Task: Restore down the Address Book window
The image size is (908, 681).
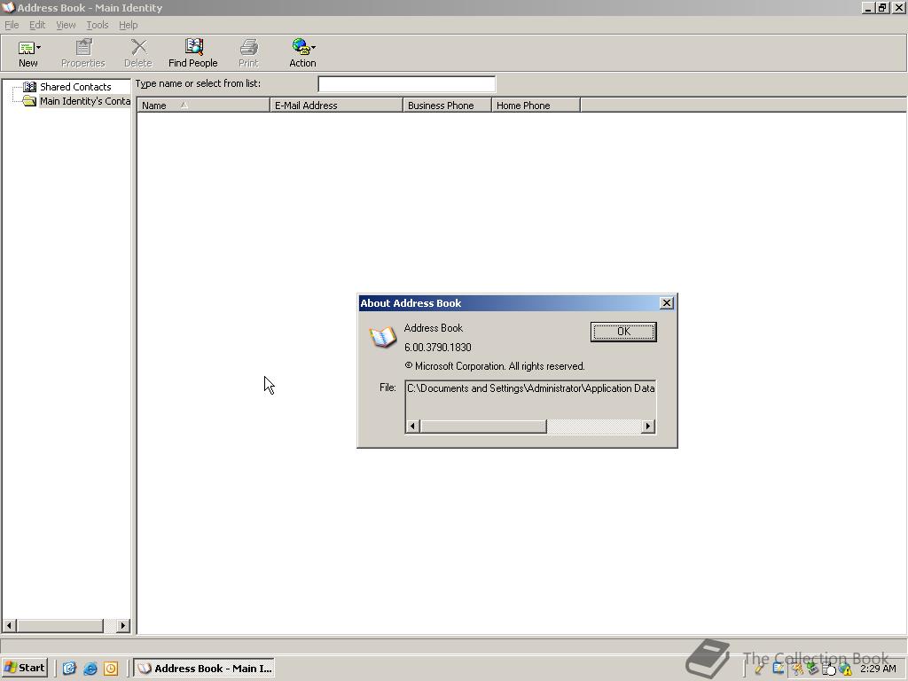Action: [x=882, y=7]
